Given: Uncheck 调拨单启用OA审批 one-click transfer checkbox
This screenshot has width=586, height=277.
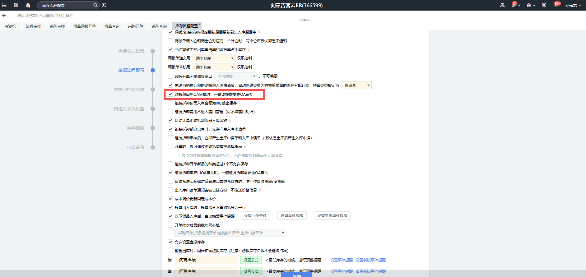Looking at the screenshot, I should 170,94.
